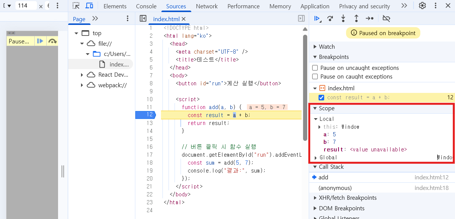Click the info icon on paused banner
The width and height of the screenshot is (455, 219).
pyautogui.click(x=354, y=33)
